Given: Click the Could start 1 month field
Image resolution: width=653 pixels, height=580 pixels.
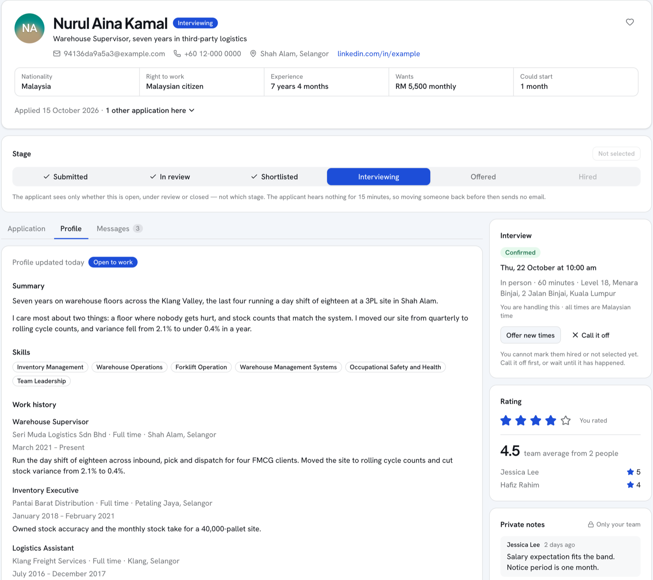Looking at the screenshot, I should point(576,82).
